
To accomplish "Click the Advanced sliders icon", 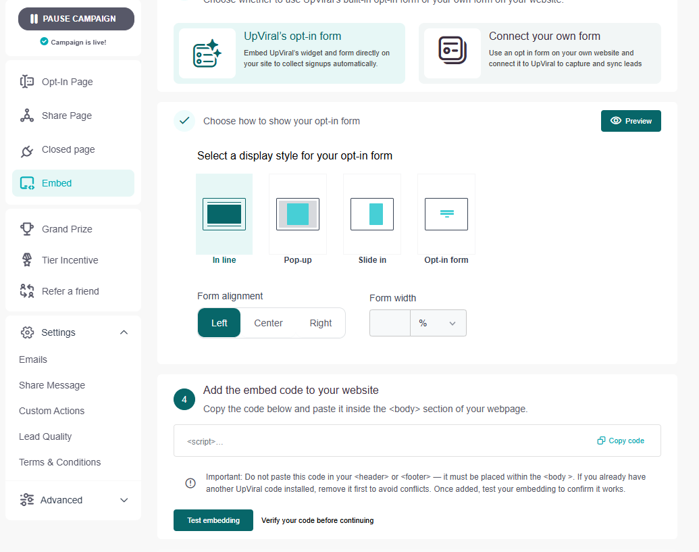I will click(x=27, y=500).
